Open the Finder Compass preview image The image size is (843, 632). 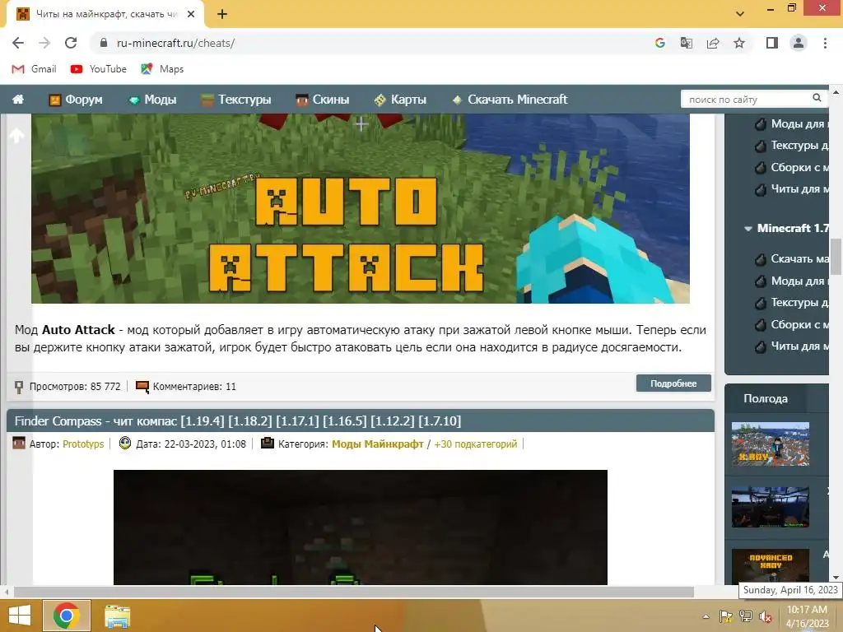click(x=361, y=527)
